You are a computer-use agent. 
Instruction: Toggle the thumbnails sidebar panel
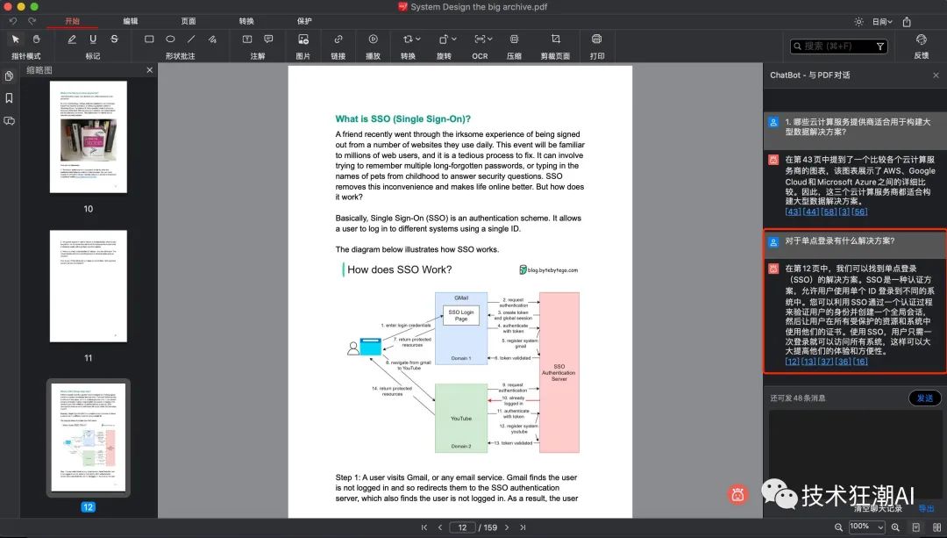pos(10,76)
